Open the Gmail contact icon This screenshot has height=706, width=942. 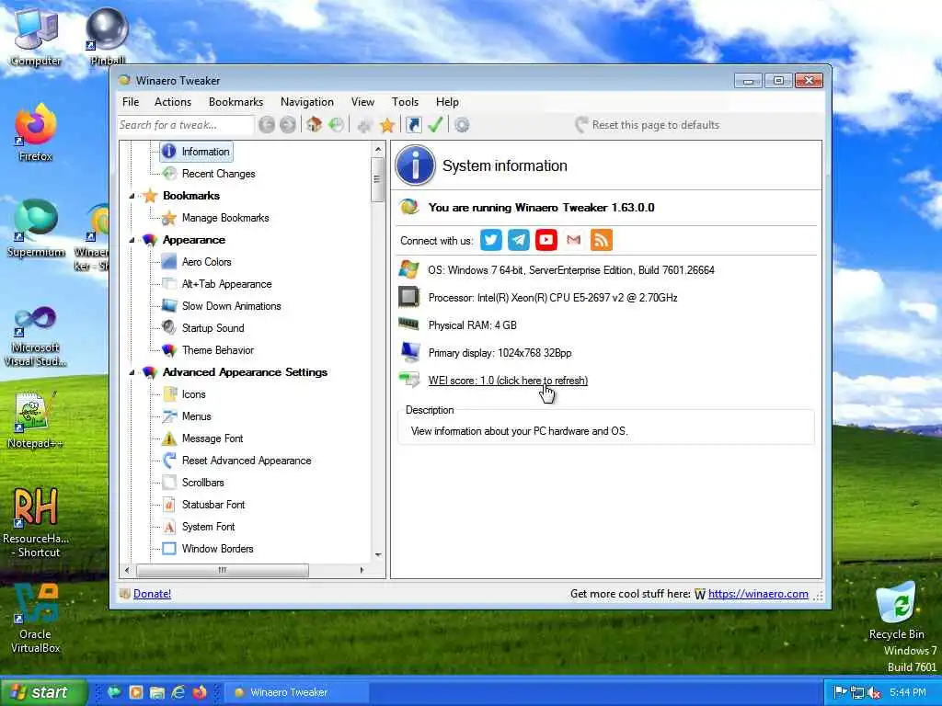(x=574, y=240)
